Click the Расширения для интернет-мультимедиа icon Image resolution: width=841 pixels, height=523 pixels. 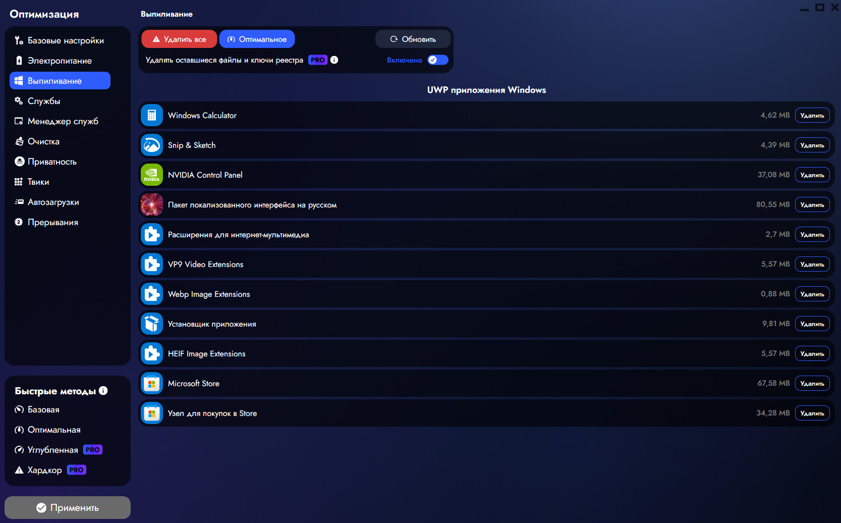point(152,234)
